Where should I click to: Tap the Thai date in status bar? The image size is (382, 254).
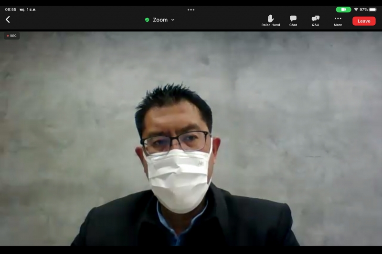(x=28, y=10)
